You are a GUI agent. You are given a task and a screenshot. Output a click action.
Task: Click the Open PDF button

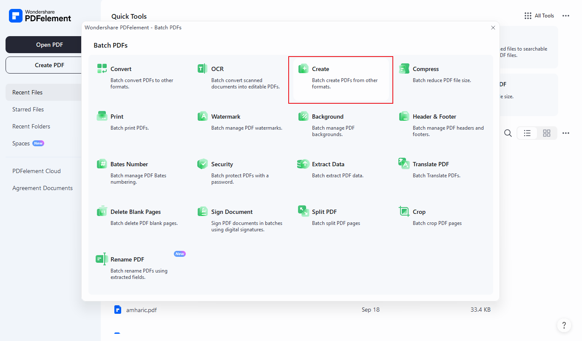(43, 45)
